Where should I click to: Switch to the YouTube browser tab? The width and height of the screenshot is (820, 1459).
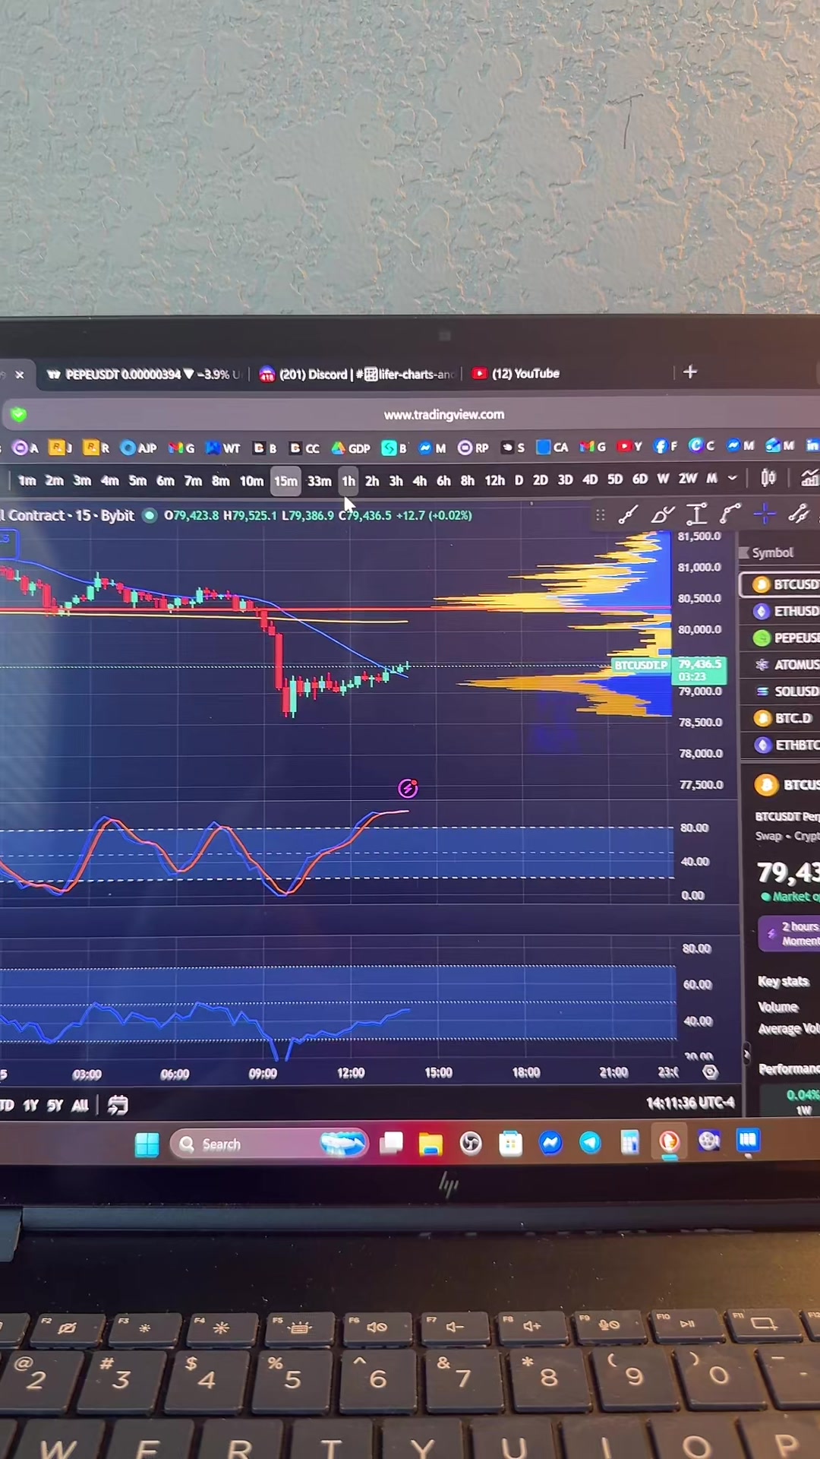point(516,373)
